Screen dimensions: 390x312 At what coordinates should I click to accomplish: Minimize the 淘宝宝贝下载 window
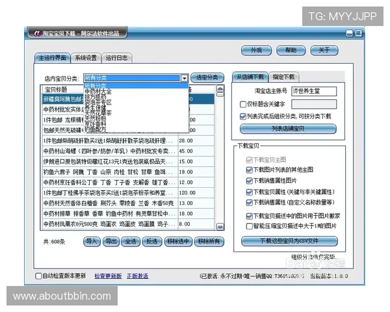[x=350, y=33]
